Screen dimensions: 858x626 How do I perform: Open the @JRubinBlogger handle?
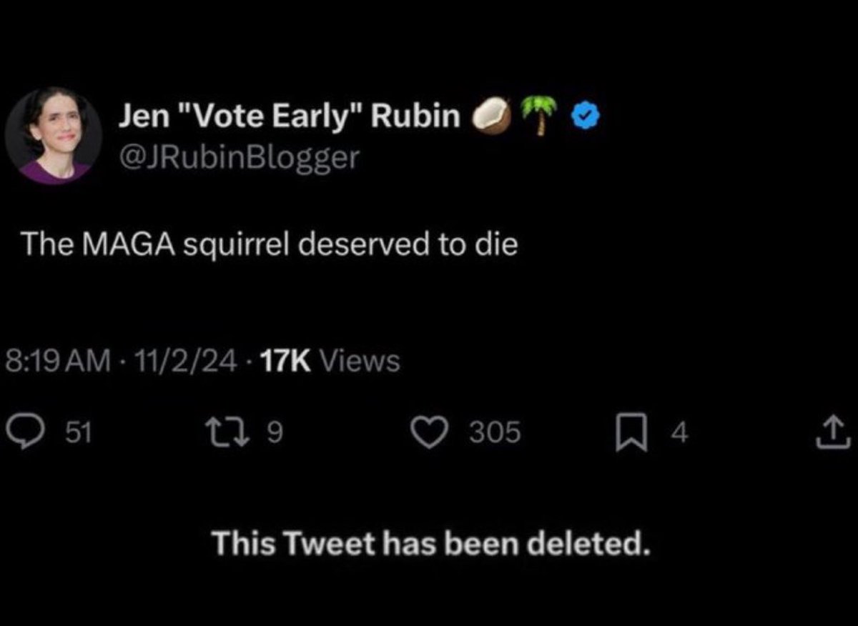point(237,158)
